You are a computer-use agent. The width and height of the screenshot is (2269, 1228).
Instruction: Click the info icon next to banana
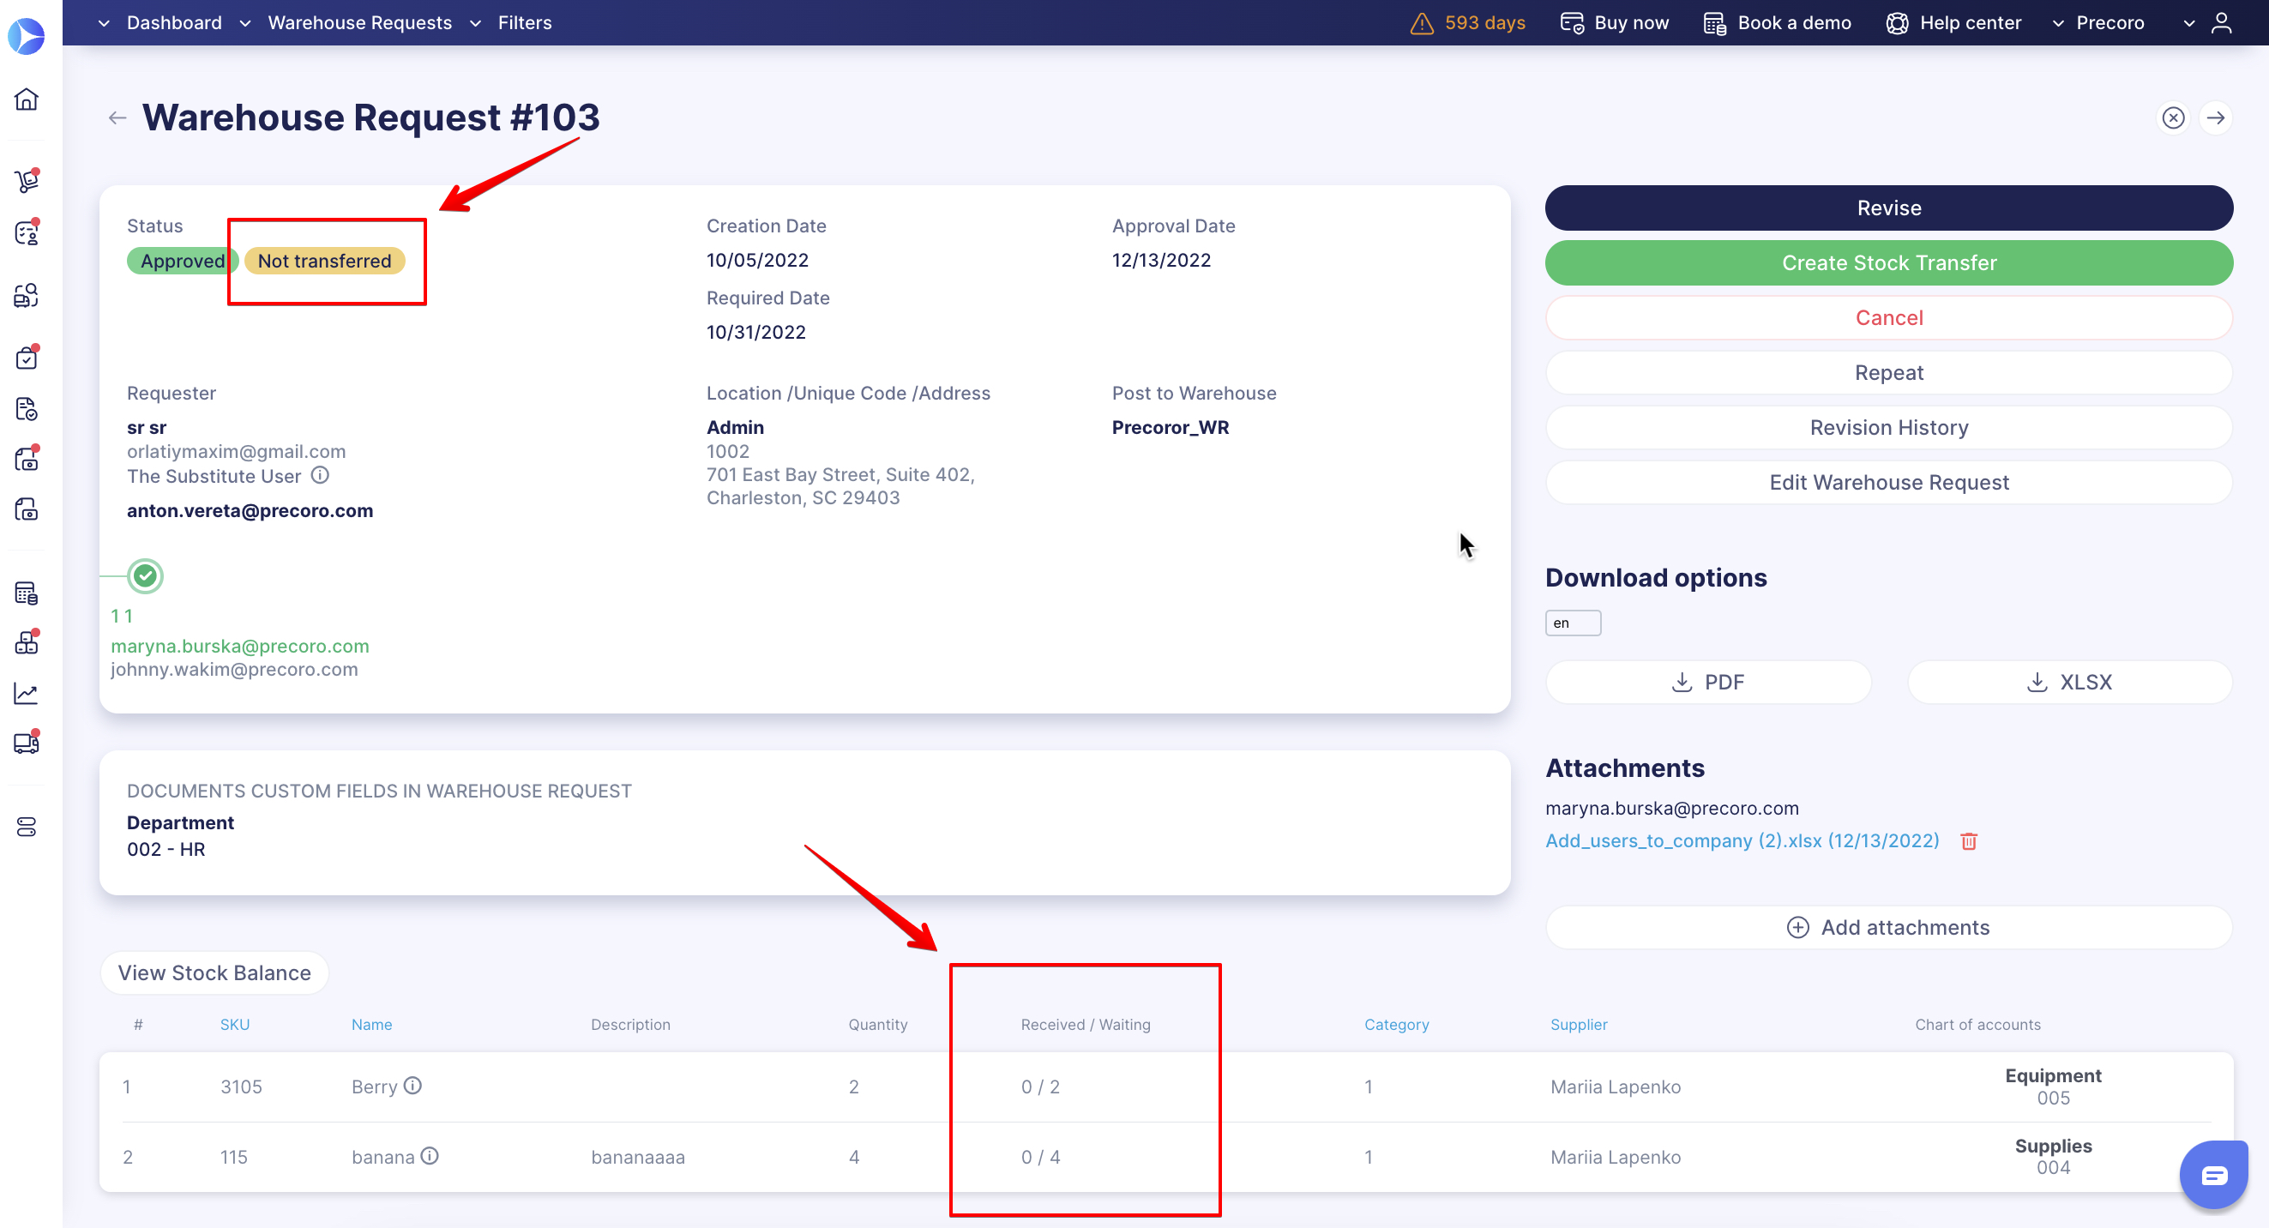coord(429,1156)
